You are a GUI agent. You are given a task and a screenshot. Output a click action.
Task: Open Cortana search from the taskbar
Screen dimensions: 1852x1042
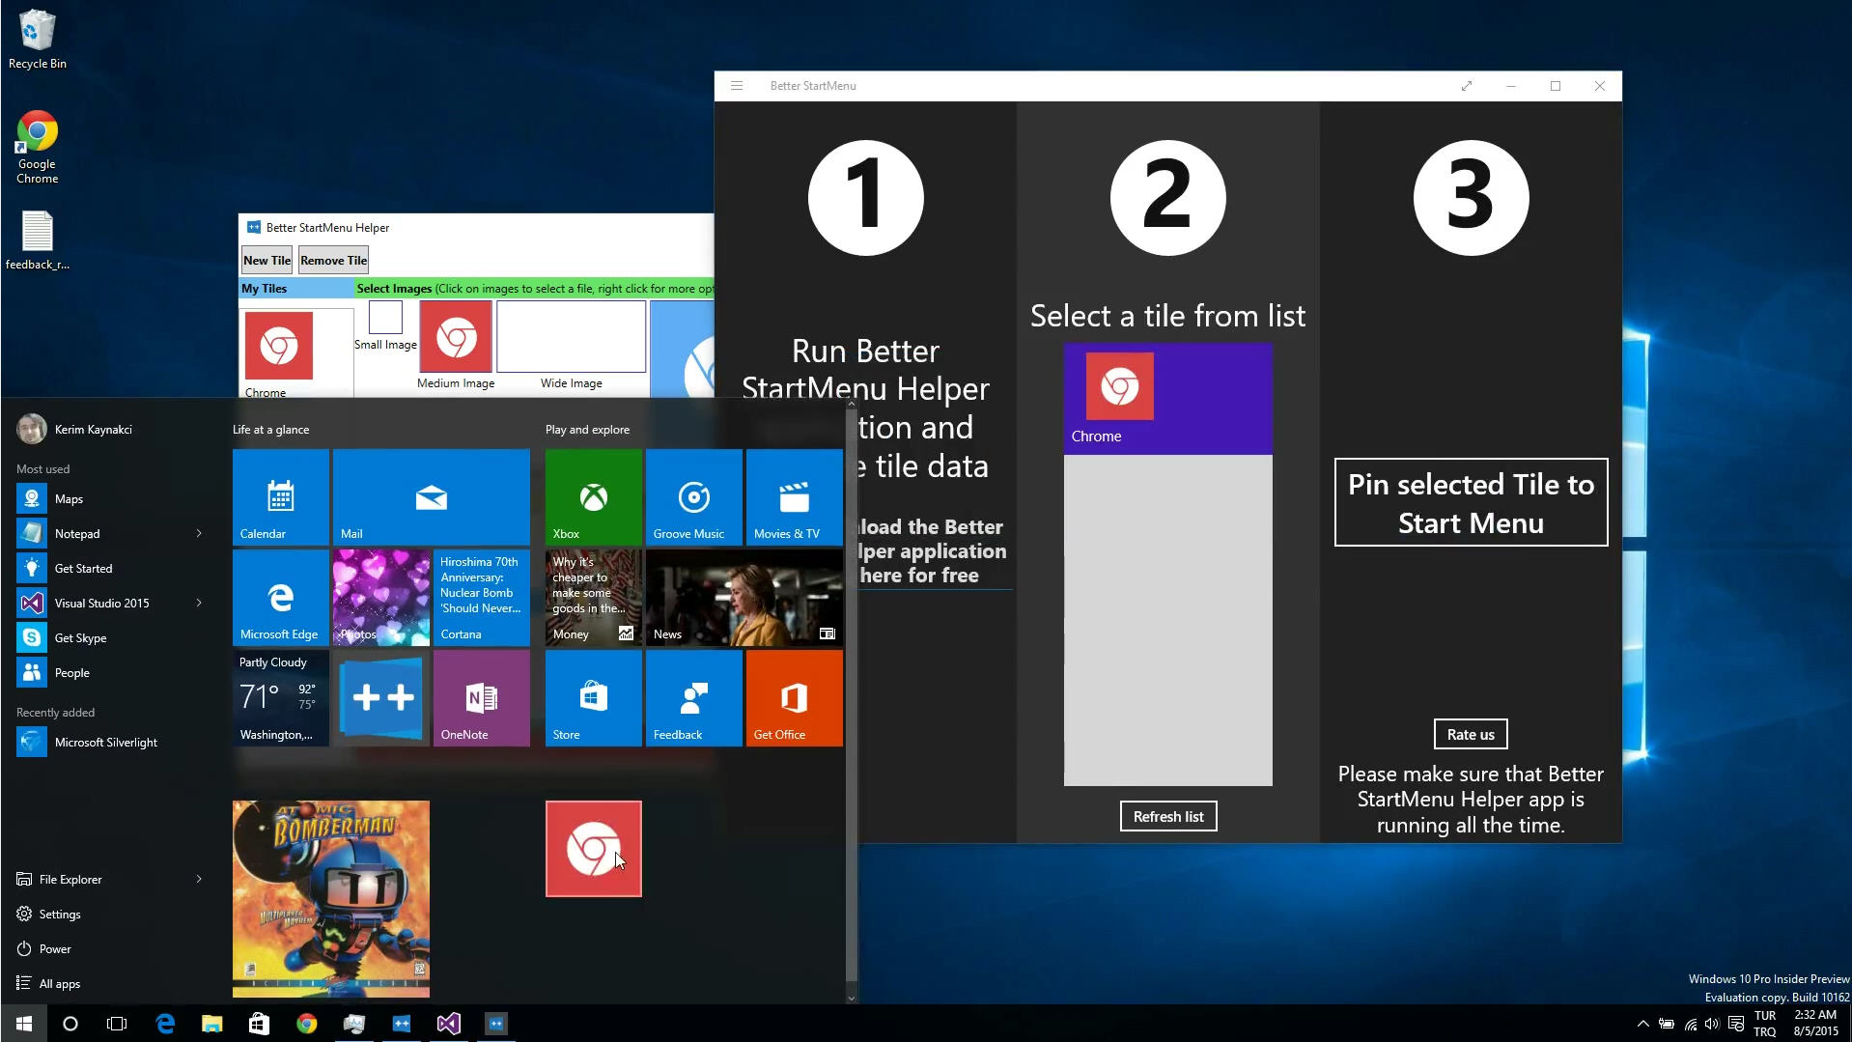[70, 1023]
